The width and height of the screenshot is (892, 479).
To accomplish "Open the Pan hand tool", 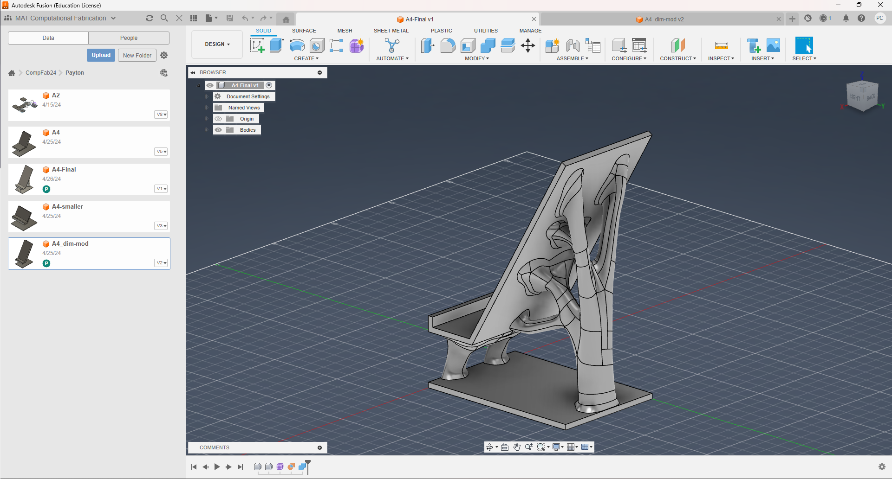I will 517,447.
